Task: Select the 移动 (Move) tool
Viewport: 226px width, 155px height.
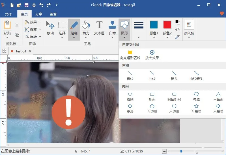Action: pyautogui.click(x=50, y=28)
